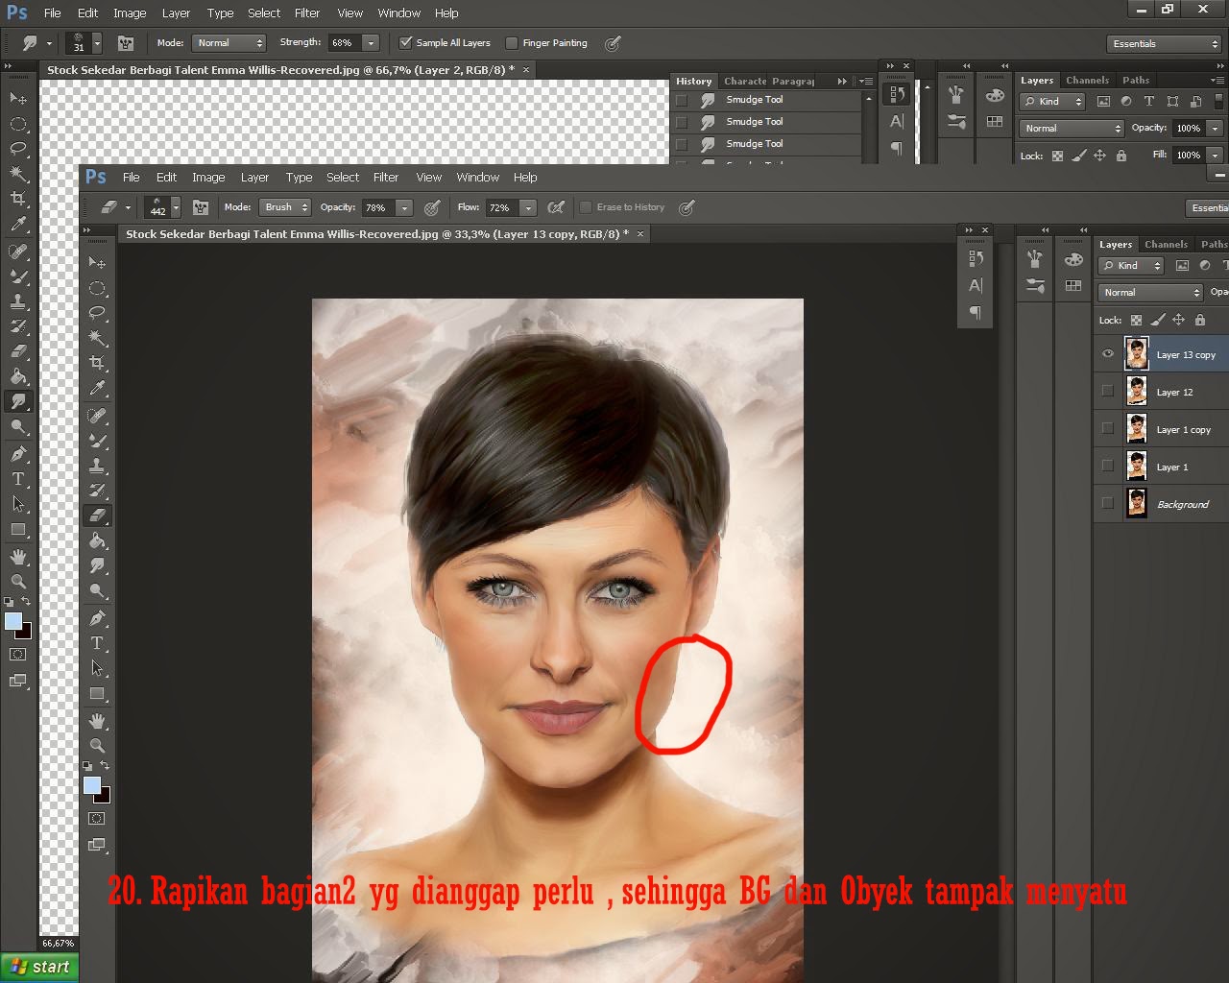Open the Select menu in back window menu bar
Viewport: 1229px width, 983px height.
click(x=264, y=13)
